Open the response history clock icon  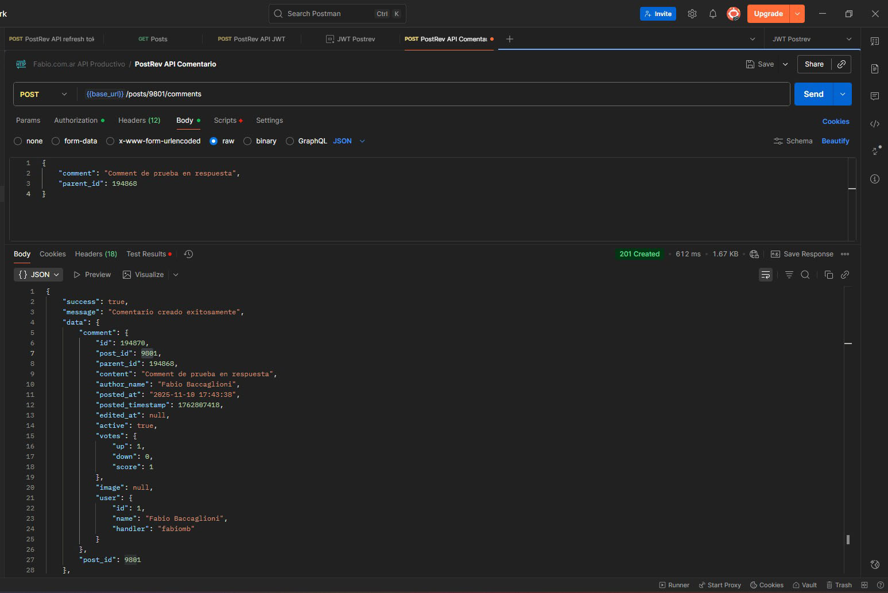pos(188,254)
